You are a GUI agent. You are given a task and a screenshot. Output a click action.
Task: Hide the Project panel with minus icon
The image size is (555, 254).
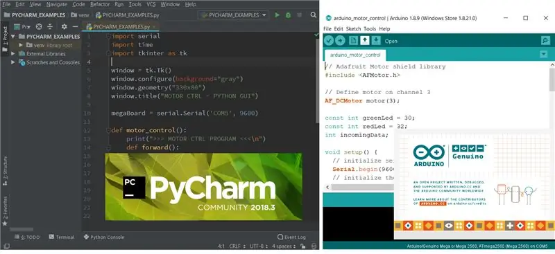click(75, 26)
